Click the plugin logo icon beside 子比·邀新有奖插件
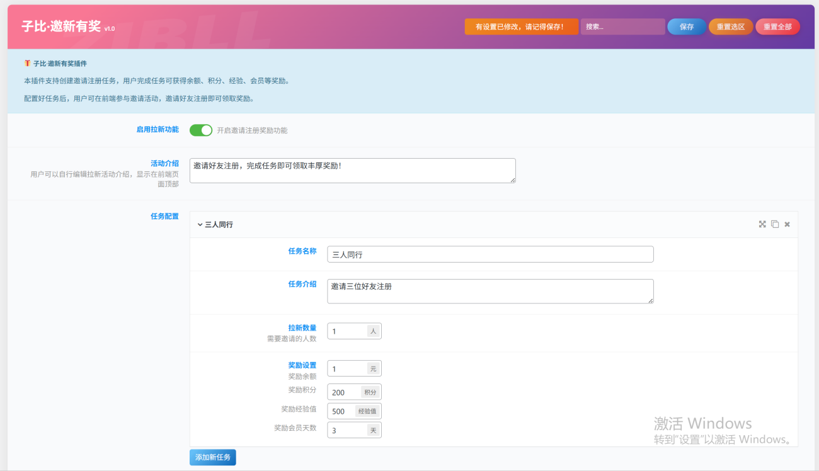 point(27,64)
